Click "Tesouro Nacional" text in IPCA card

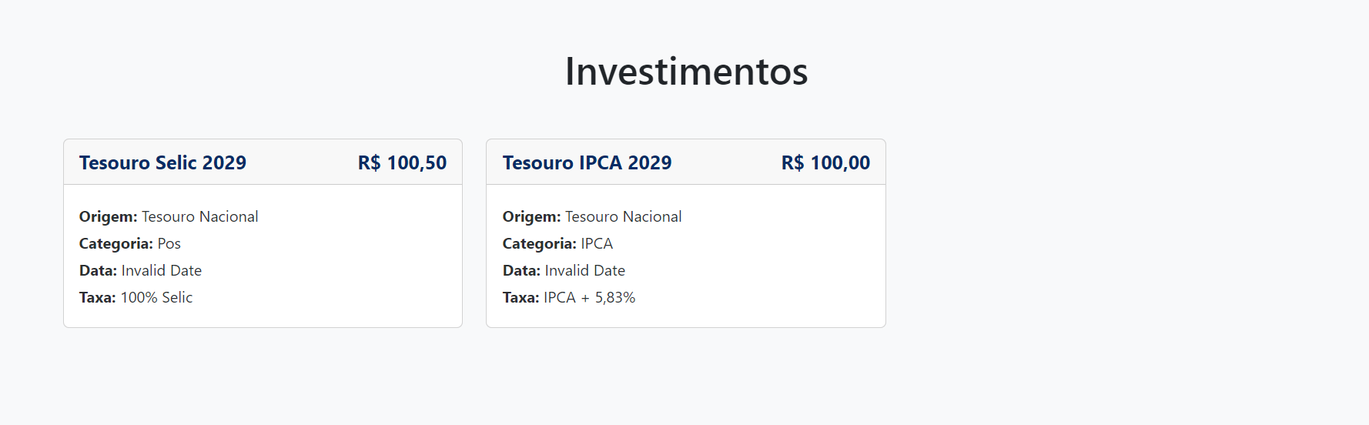coord(624,216)
